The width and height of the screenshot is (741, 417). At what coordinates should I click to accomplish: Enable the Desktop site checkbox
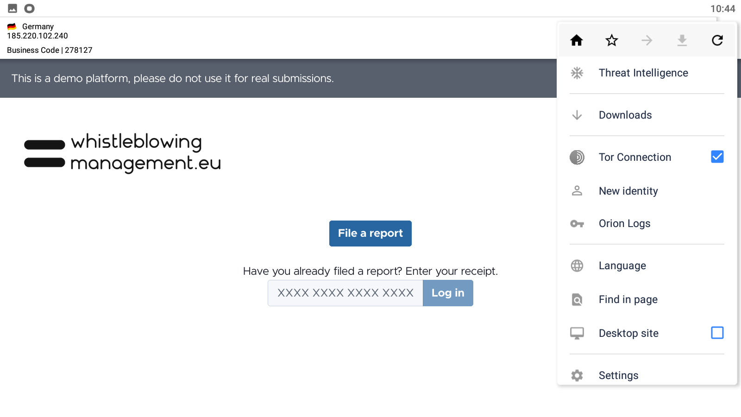[x=717, y=333]
